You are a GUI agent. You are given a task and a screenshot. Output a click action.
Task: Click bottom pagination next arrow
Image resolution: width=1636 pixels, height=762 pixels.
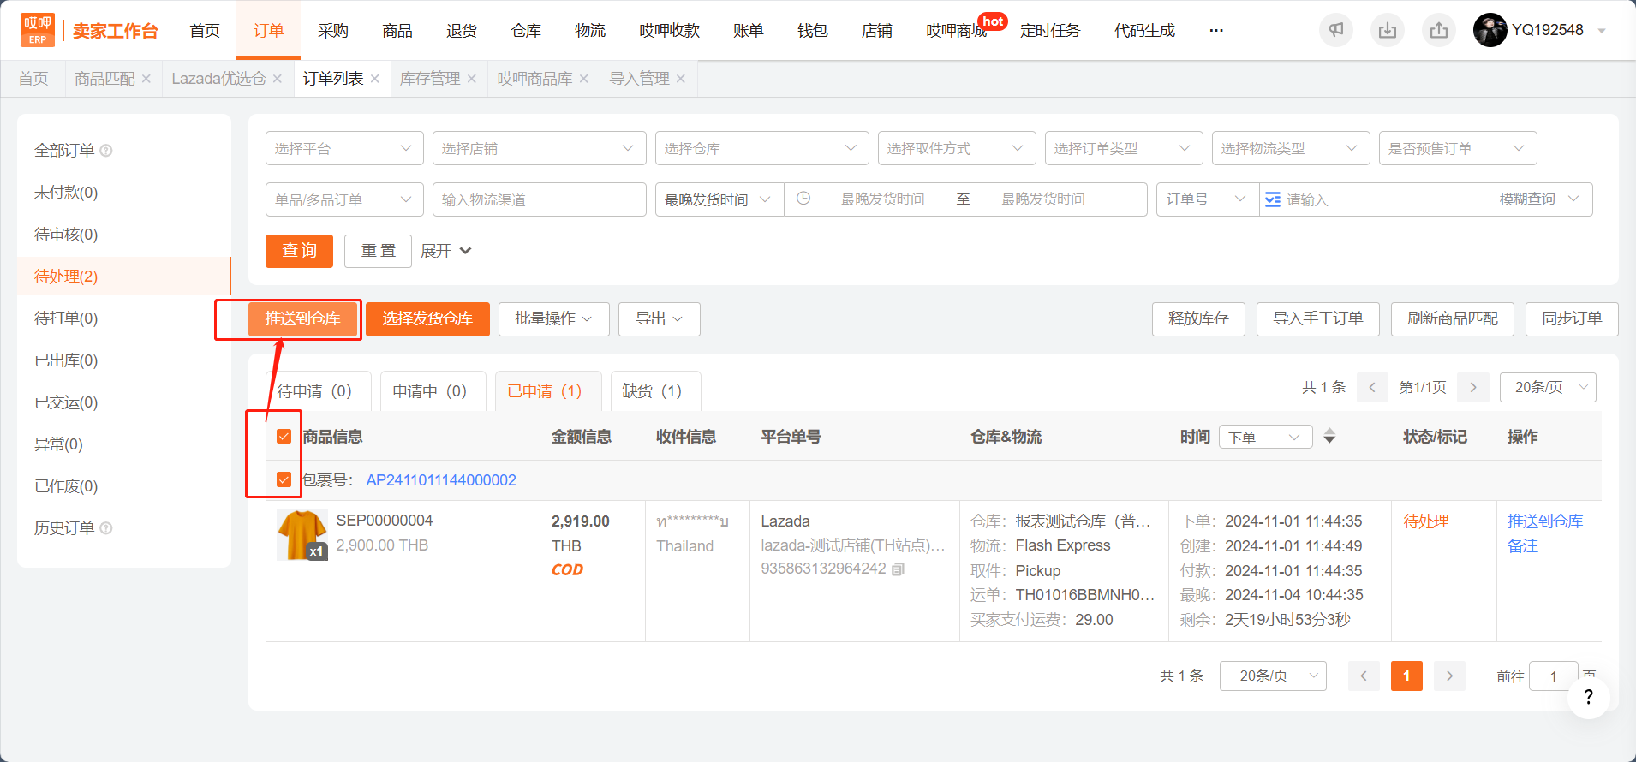pos(1449,676)
